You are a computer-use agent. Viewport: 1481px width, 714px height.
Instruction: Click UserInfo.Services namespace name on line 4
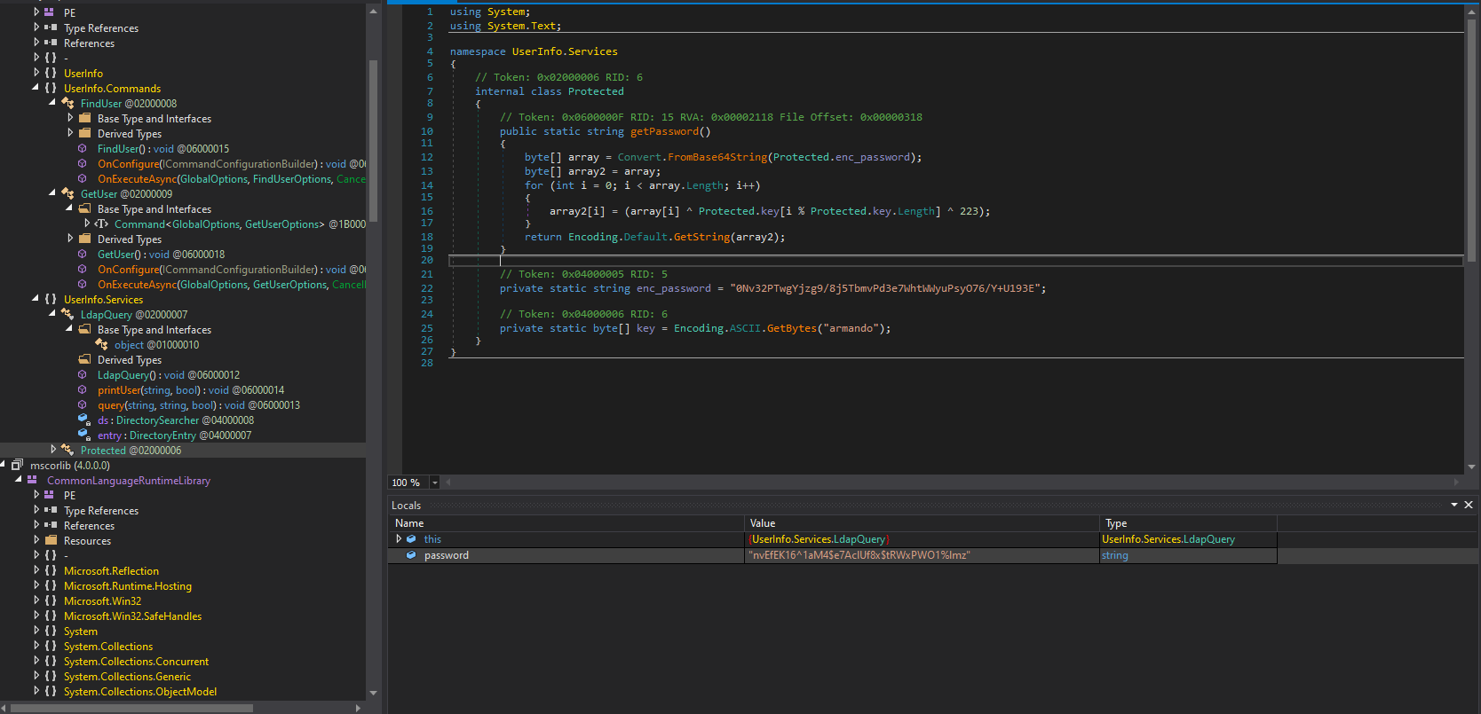(565, 51)
